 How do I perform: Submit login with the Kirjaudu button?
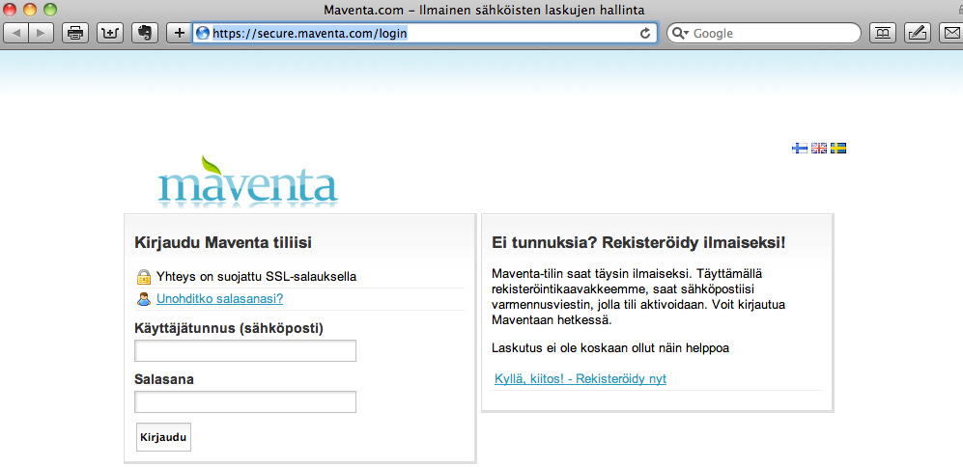163,437
